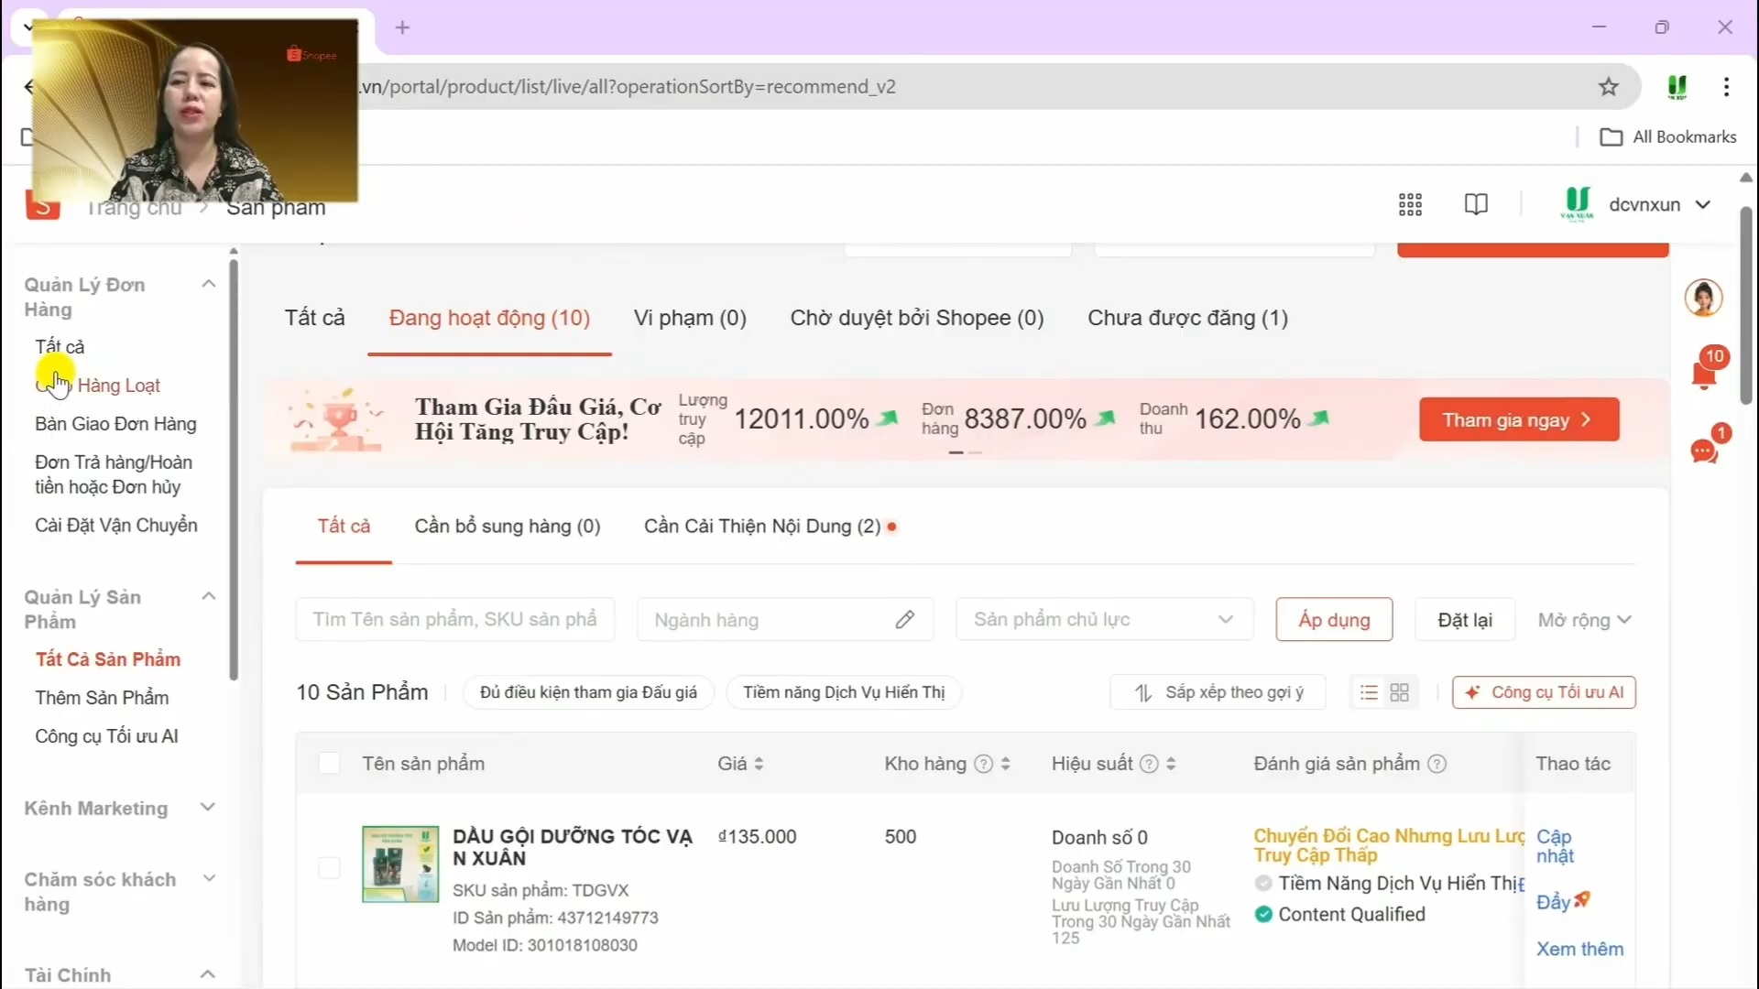The height and width of the screenshot is (989, 1759).
Task: Open the notification bell with 10 badge
Action: click(x=1705, y=372)
